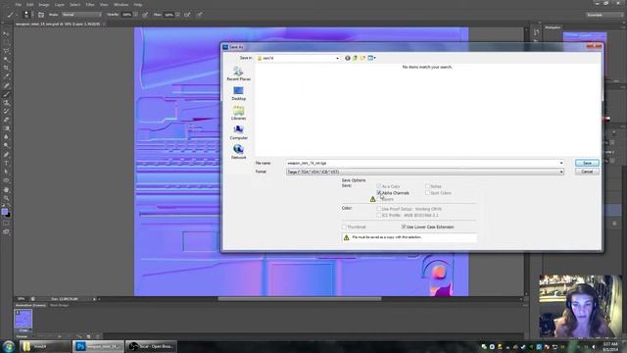
Task: Open the Layer menu
Action: point(59,5)
